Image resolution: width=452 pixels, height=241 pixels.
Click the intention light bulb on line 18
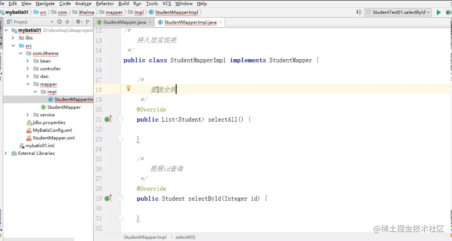point(128,88)
